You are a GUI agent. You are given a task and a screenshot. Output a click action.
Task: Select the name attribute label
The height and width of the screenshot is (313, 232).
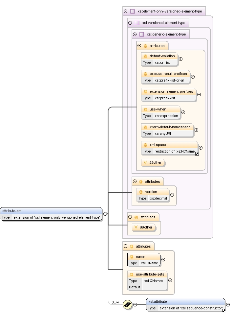[140, 257]
